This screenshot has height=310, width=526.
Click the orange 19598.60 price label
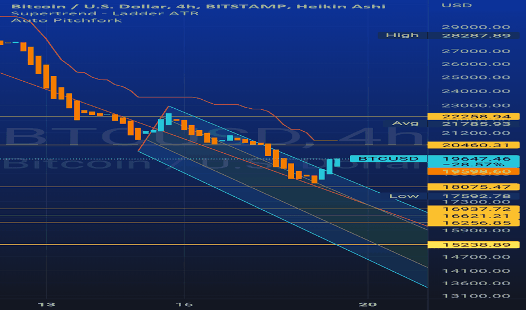(474, 171)
